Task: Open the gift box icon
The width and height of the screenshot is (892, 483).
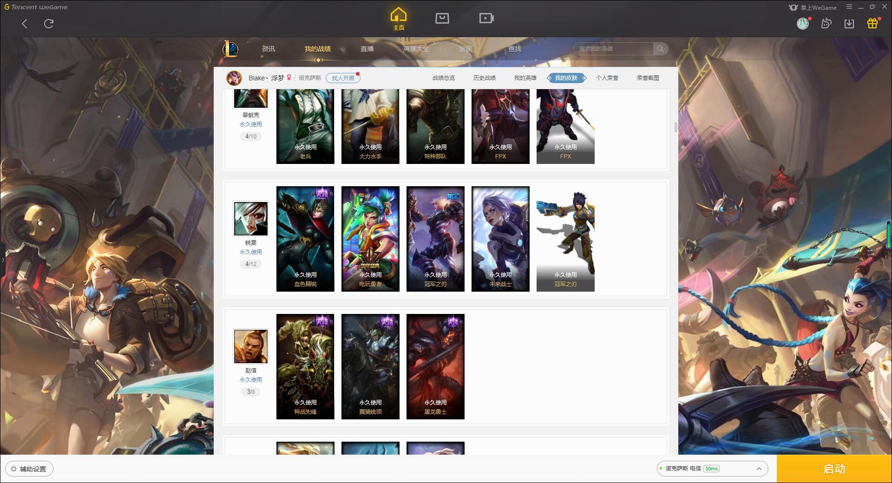Action: (x=872, y=23)
